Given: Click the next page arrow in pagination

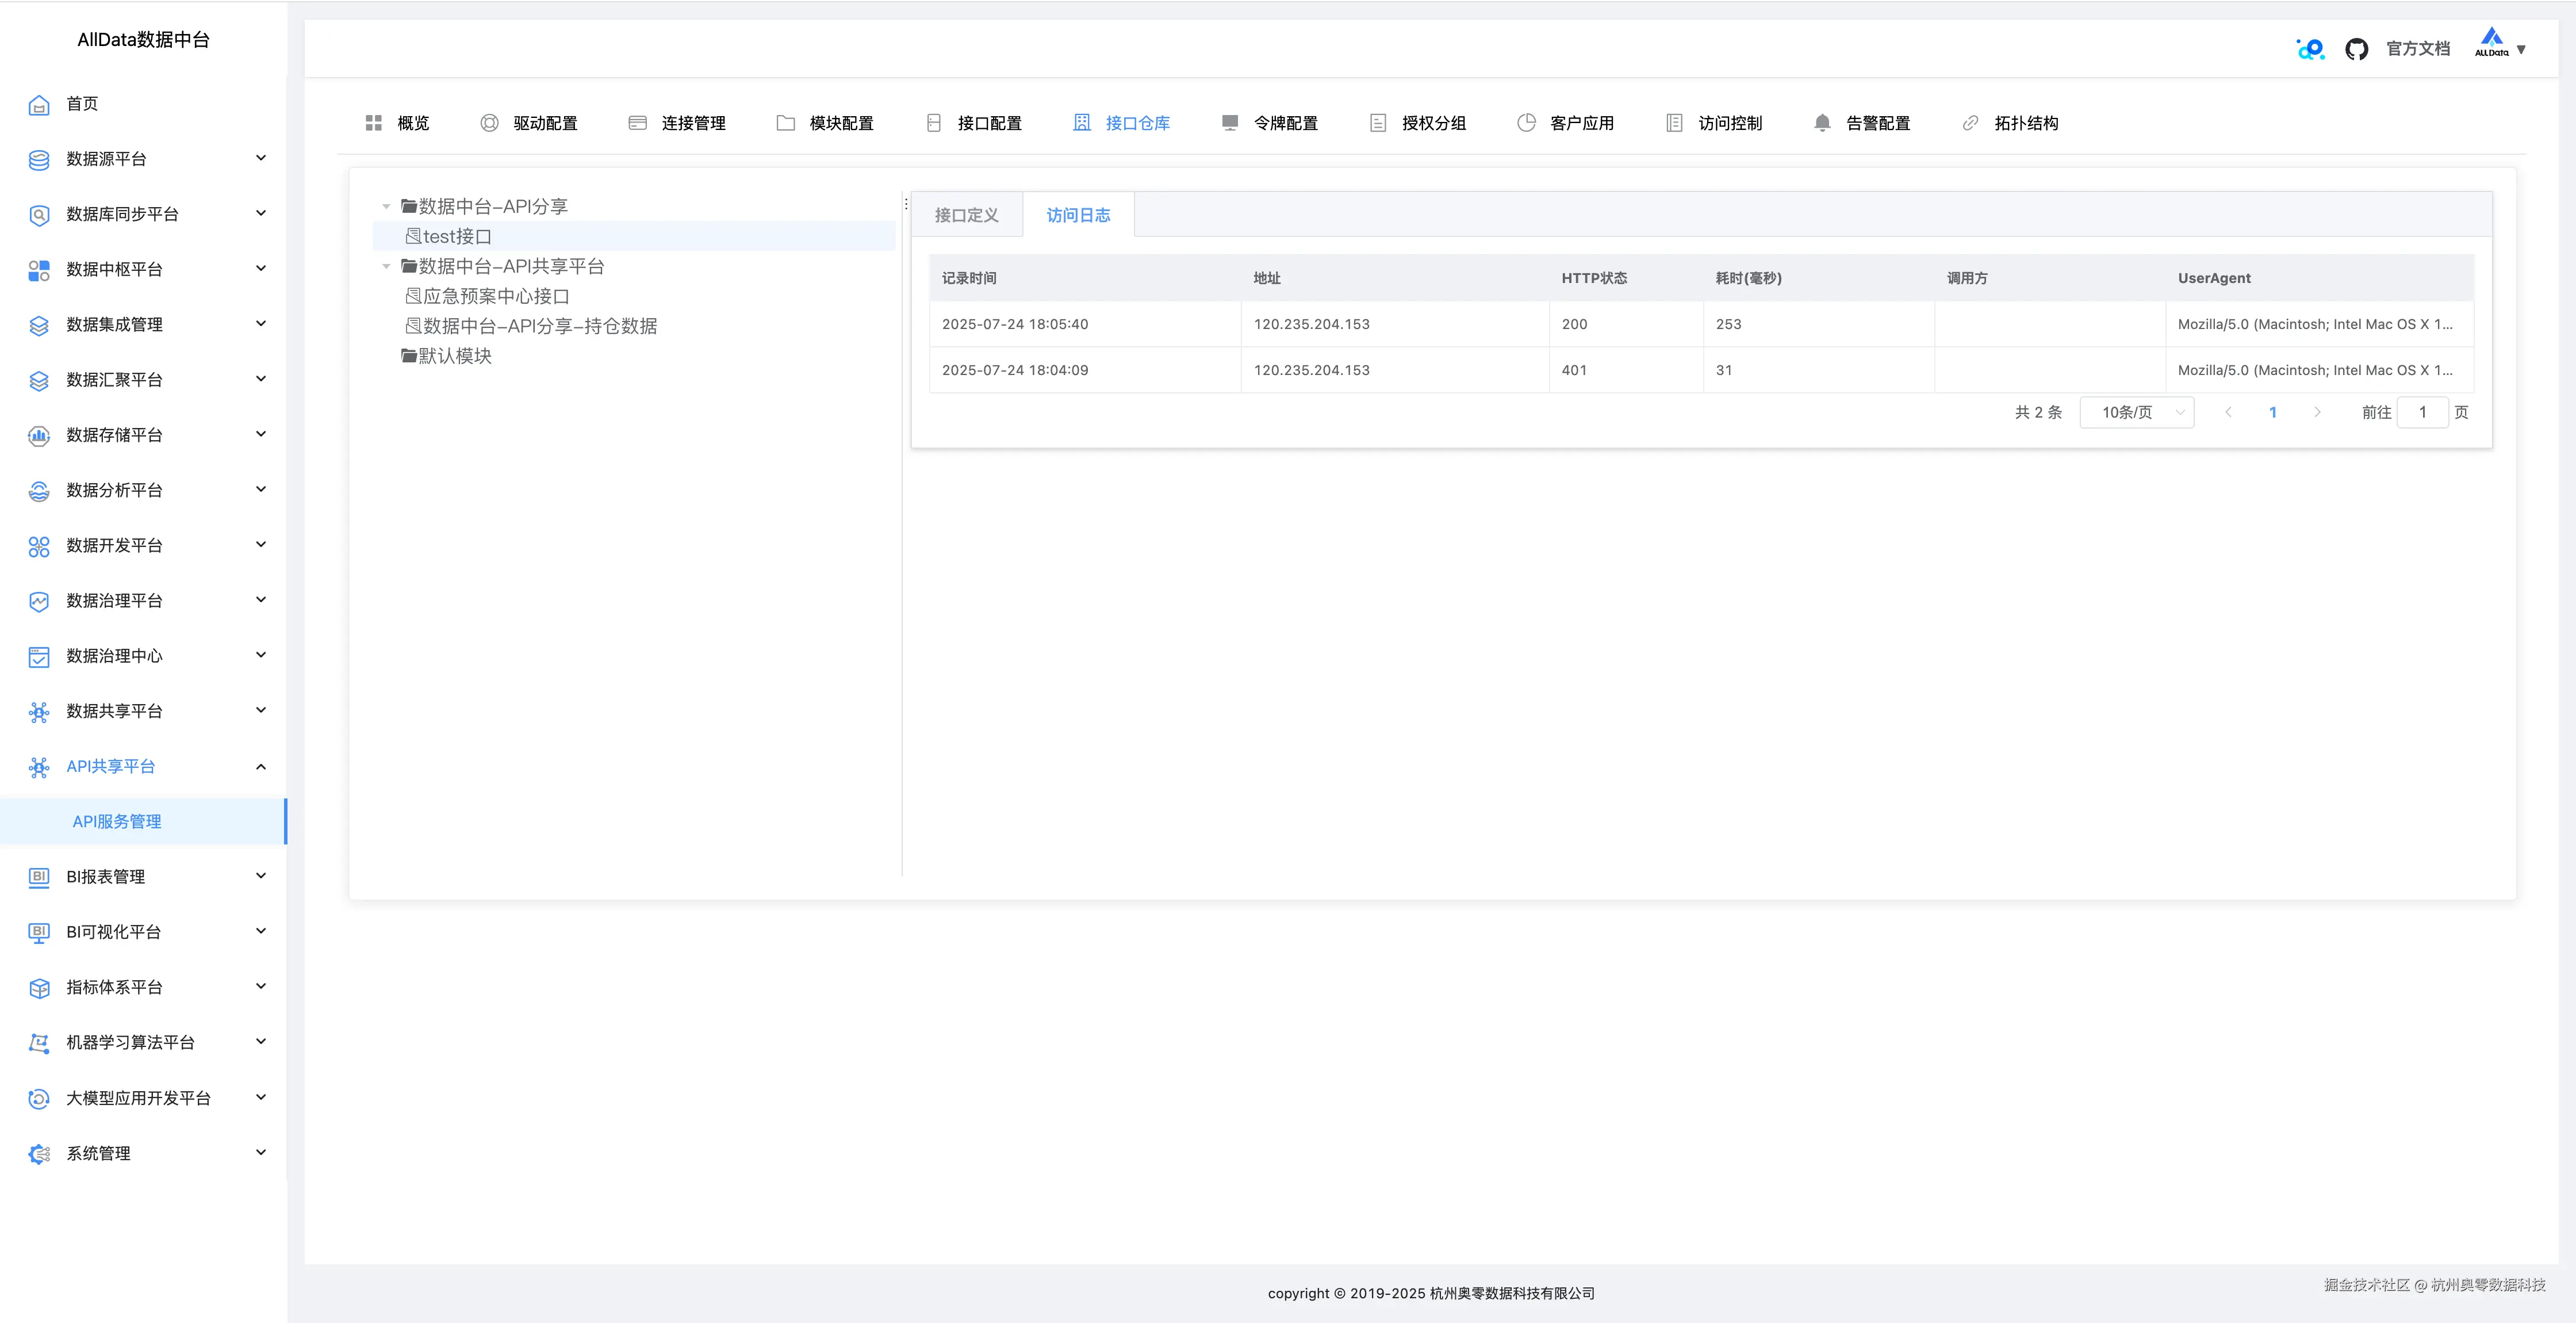Looking at the screenshot, I should coord(2317,412).
